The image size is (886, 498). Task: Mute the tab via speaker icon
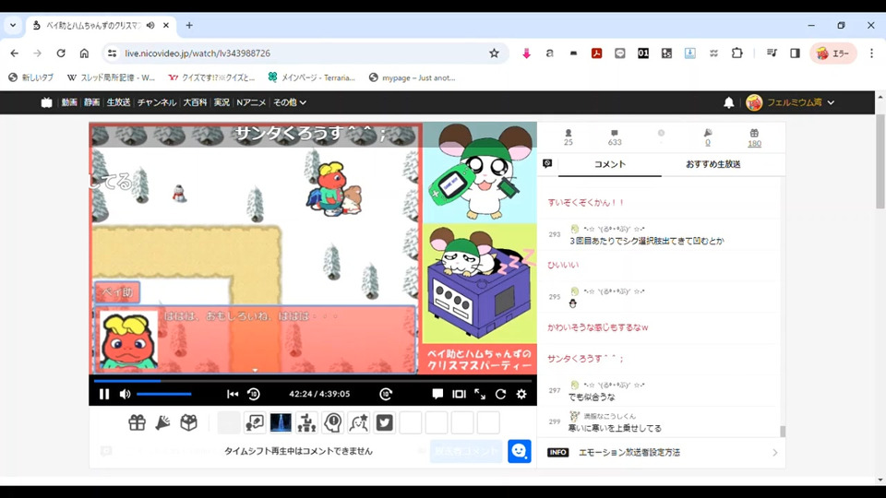pyautogui.click(x=150, y=26)
